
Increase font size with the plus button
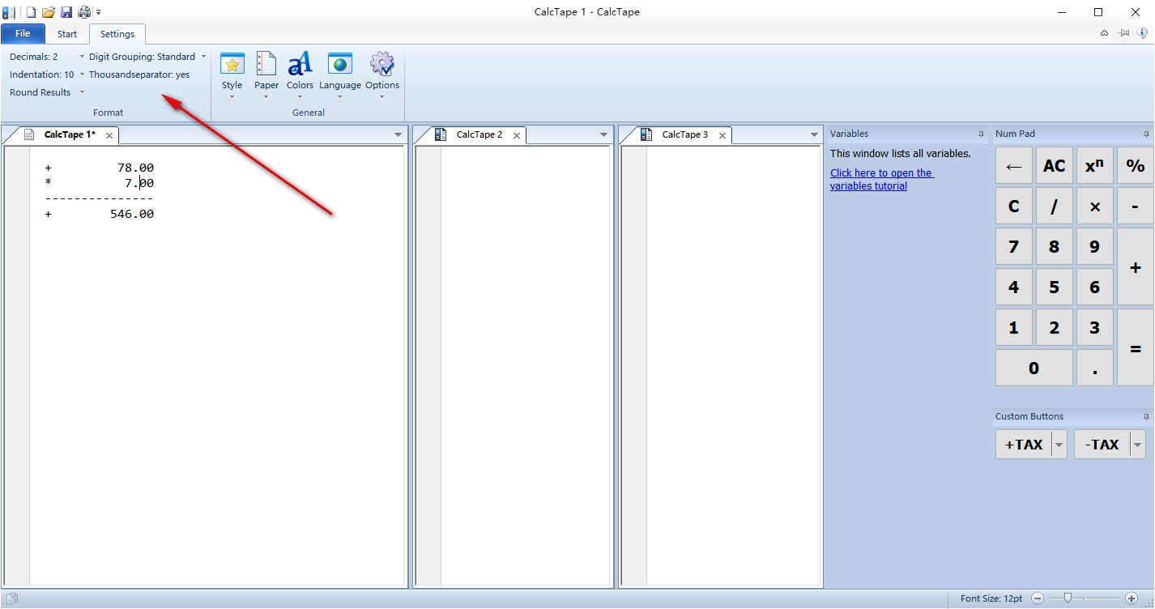(1132, 598)
